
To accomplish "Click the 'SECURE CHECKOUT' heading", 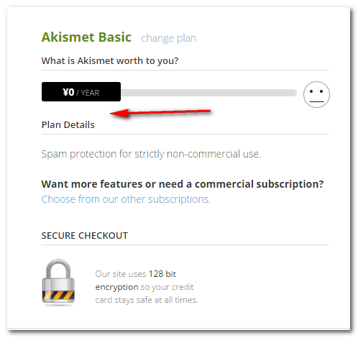I will coord(85,236).
